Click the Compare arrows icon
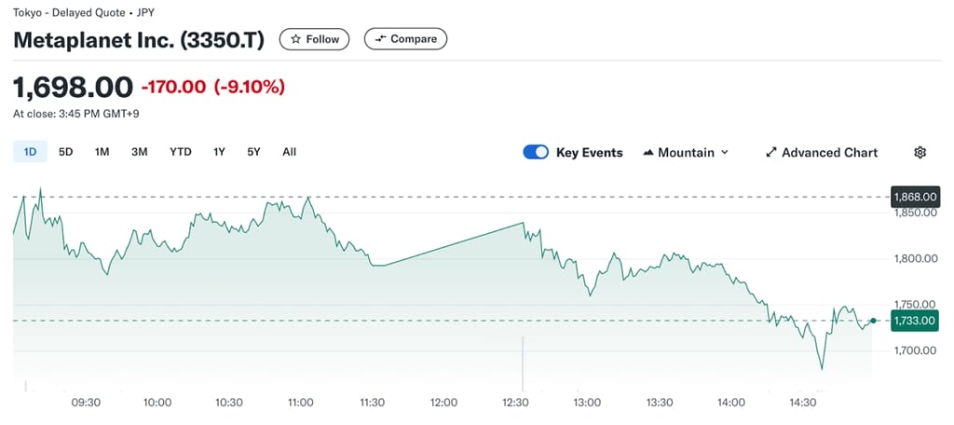This screenshot has width=954, height=425. tap(380, 39)
